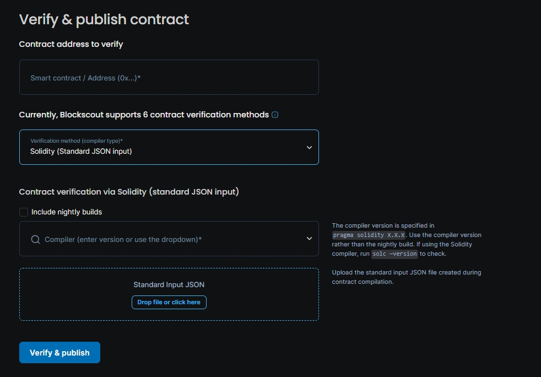
Task: Click the info icon beside verification methods heading
Action: pos(275,115)
